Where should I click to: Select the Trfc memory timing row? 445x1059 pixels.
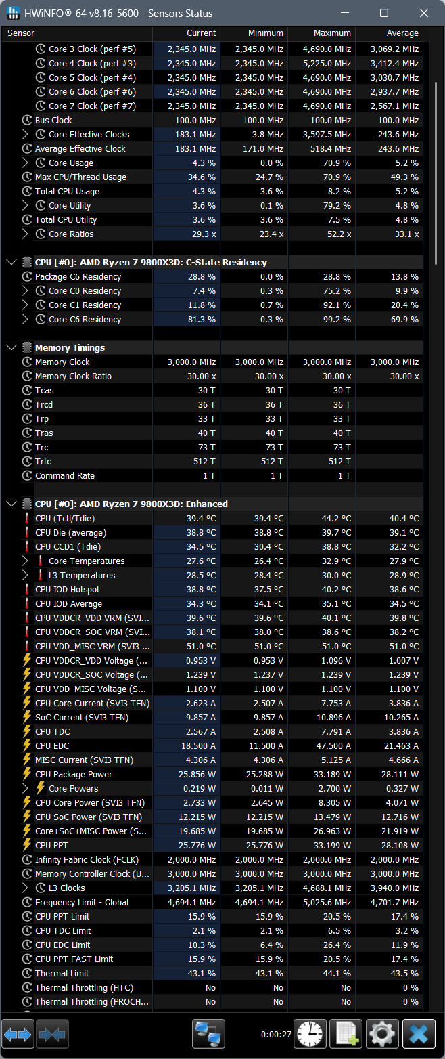click(212, 461)
